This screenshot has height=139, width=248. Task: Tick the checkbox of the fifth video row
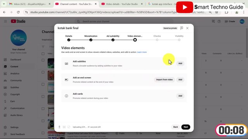(43, 108)
